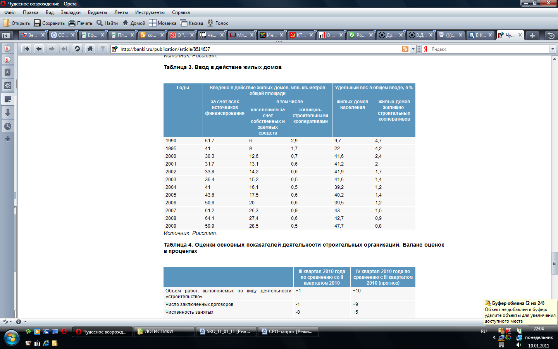Click the Opera icon in quick launch
The width and height of the screenshot is (558, 349).
(x=64, y=332)
